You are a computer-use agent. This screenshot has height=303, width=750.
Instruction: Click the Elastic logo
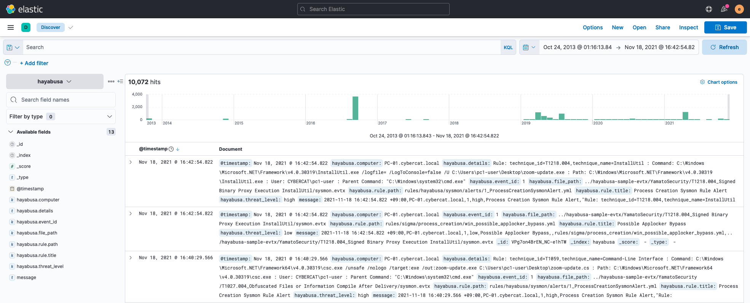point(24,9)
